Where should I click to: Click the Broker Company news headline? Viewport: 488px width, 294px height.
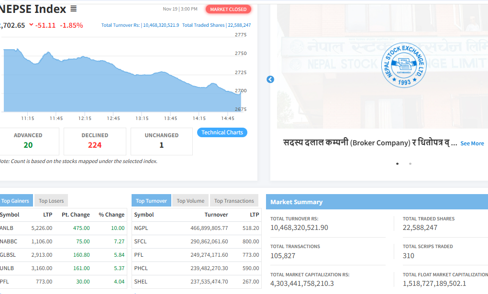[x=370, y=143]
